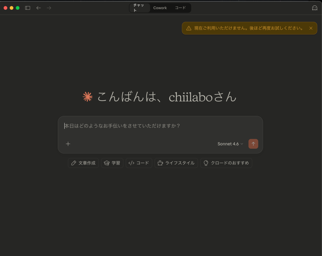The height and width of the screenshot is (256, 322).
Task: Dismiss the error banner with the X
Action: [x=311, y=28]
